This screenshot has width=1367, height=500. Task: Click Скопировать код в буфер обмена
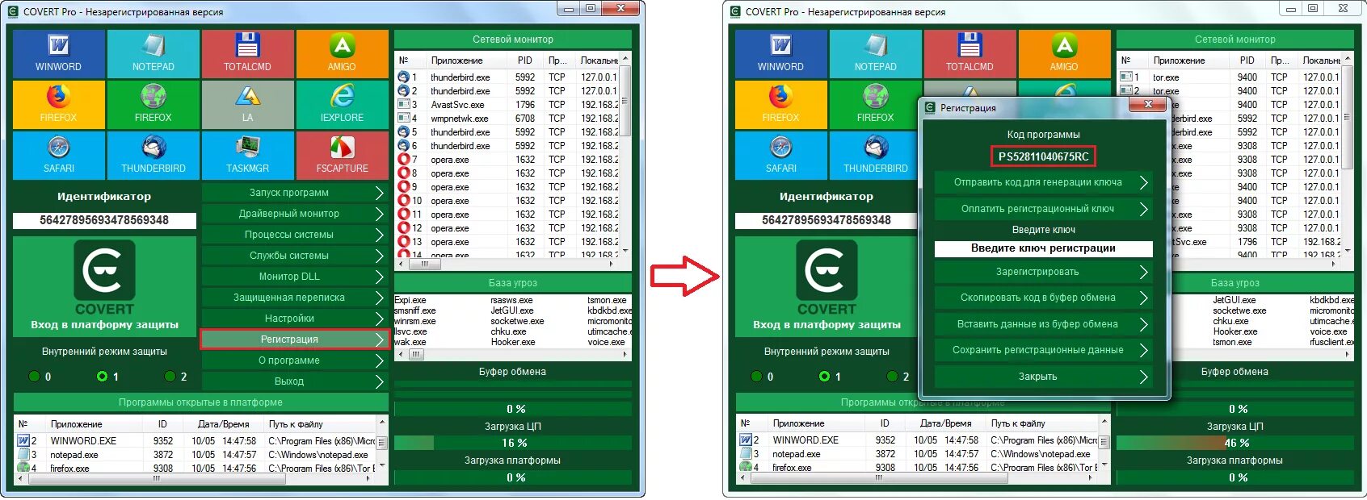tap(1043, 298)
